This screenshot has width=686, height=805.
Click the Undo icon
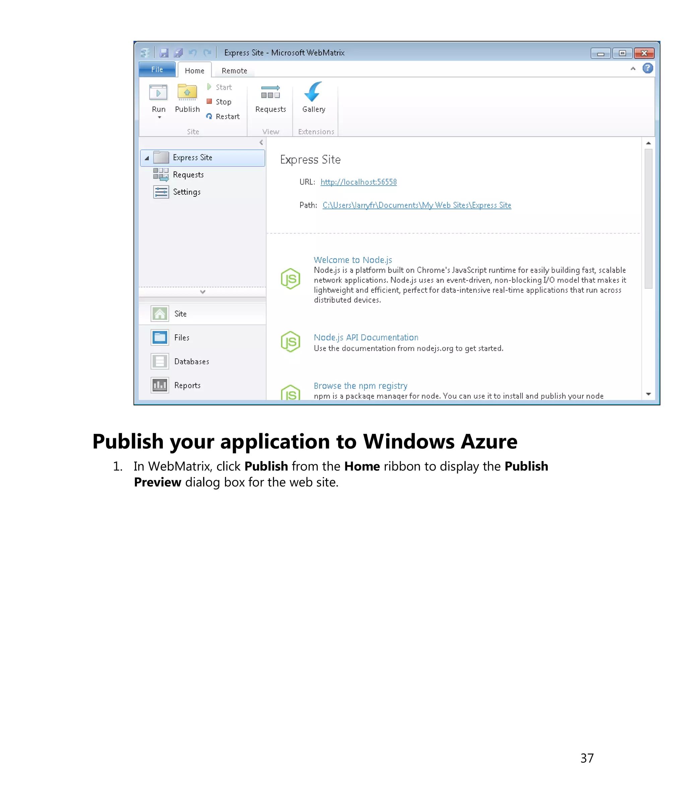193,53
